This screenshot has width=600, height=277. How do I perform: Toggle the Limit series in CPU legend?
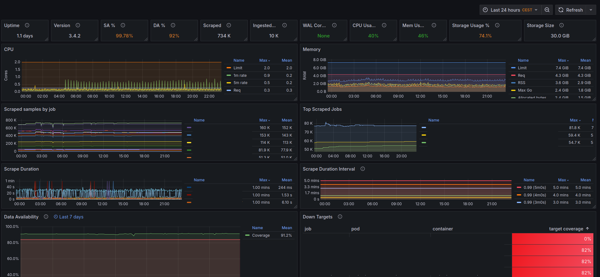pos(238,68)
